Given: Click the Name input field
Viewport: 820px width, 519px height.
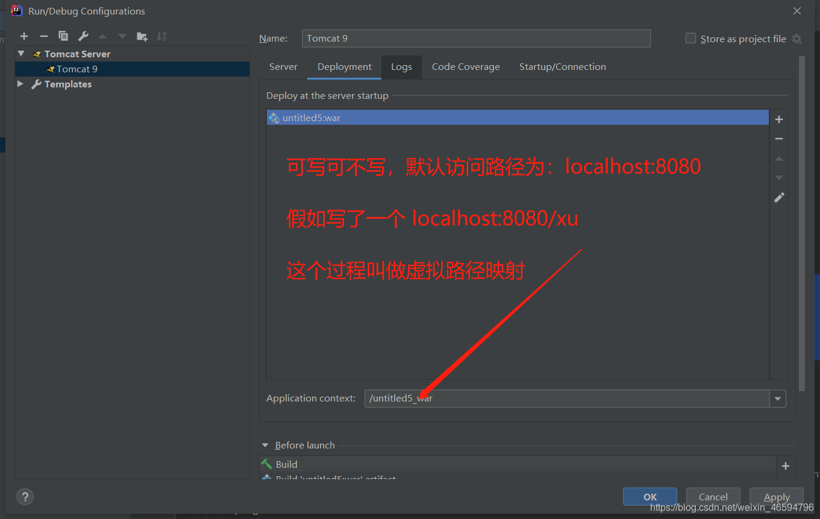Looking at the screenshot, I should 476,38.
